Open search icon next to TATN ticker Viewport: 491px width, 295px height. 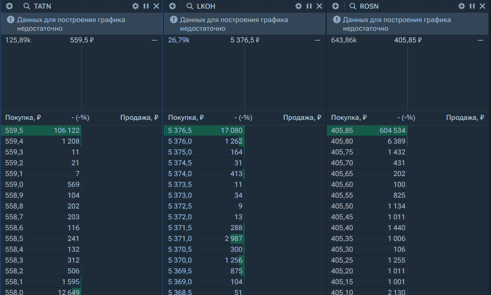(27, 6)
